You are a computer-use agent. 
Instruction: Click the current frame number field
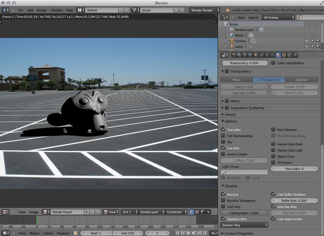[157, 233]
